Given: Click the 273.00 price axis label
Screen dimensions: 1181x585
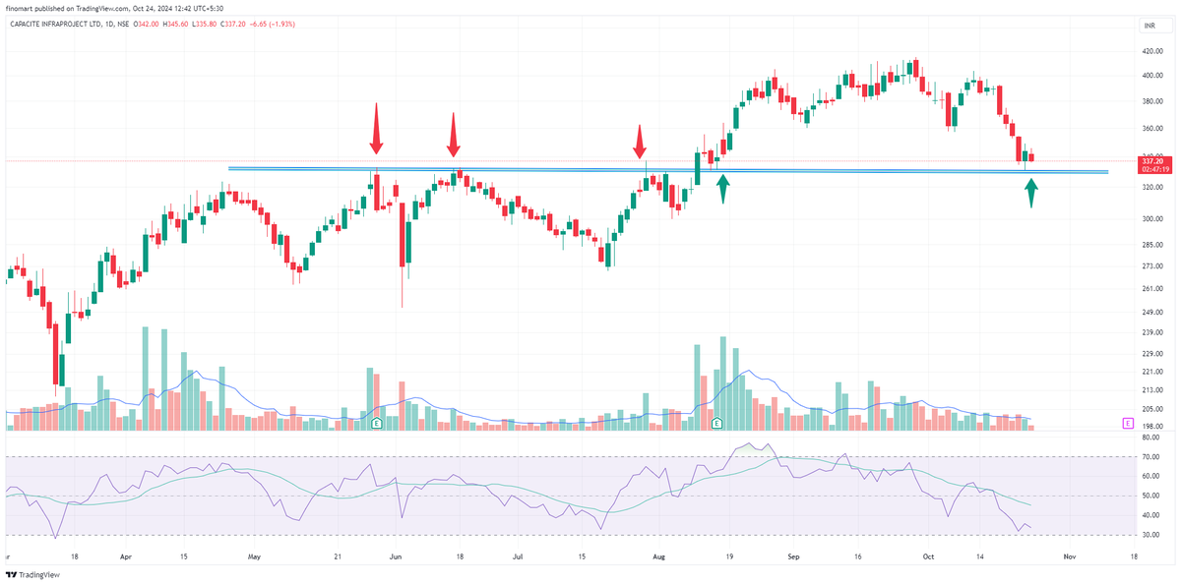Looking at the screenshot, I should coord(1151,266).
